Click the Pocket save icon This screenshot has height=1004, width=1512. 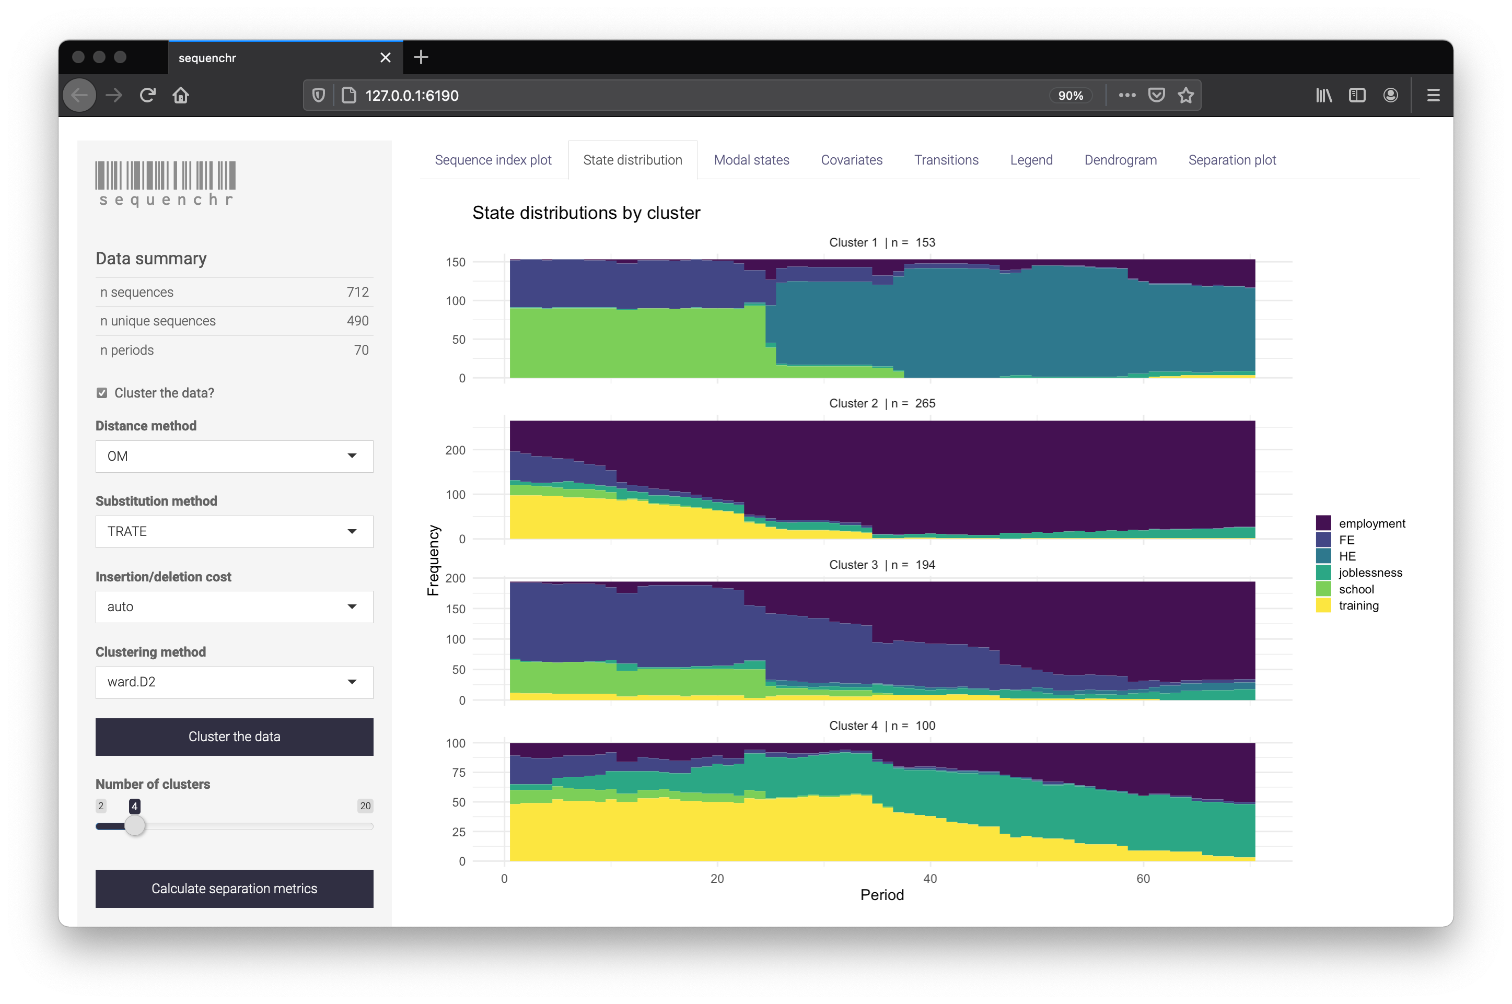(1156, 96)
